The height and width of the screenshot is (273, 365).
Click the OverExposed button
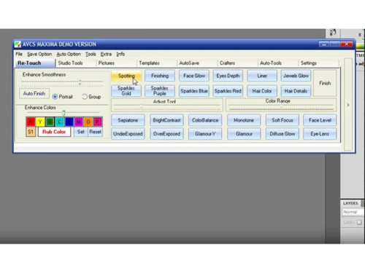tap(166, 134)
